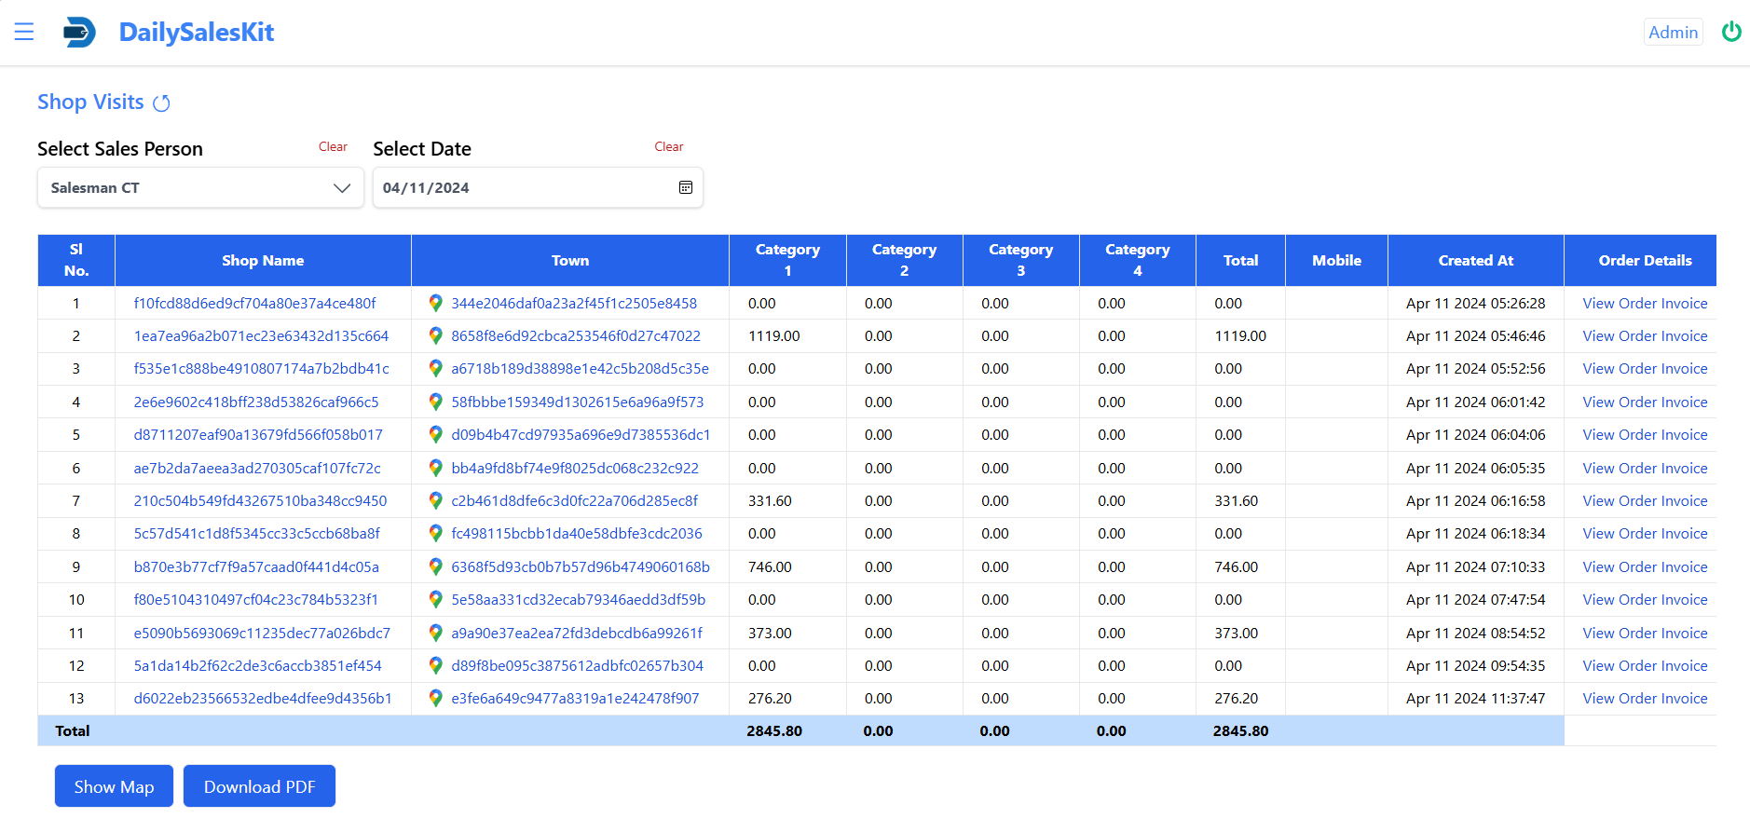View Order Invoice for row 9
This screenshot has height=832, width=1750.
[x=1645, y=566]
